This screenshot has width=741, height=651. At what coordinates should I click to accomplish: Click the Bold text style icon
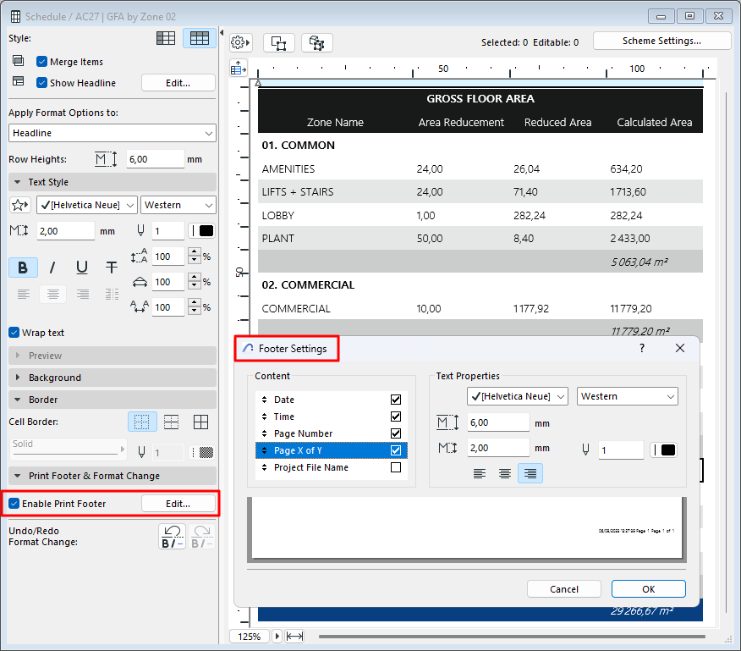coord(23,268)
